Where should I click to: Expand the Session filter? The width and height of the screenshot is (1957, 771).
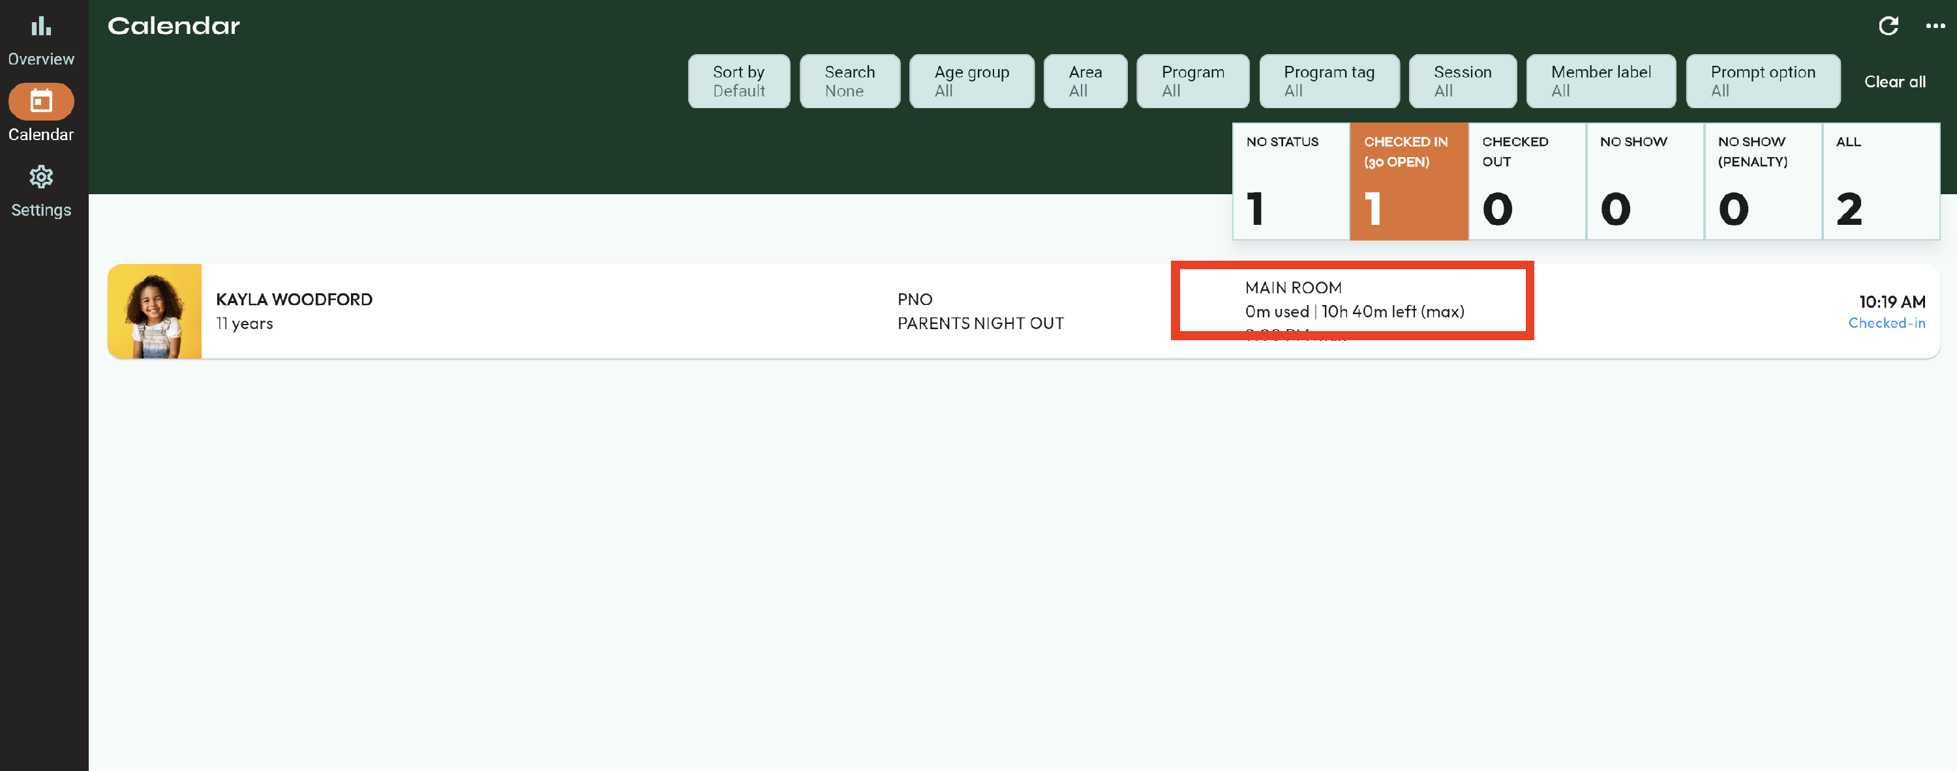pyautogui.click(x=1462, y=81)
